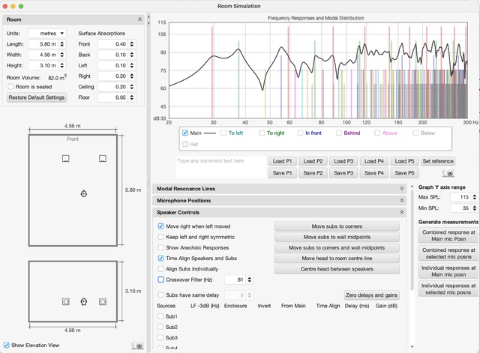Adjust Crossover Filter frequency stepper
The width and height of the screenshot is (480, 353).
[250, 280]
